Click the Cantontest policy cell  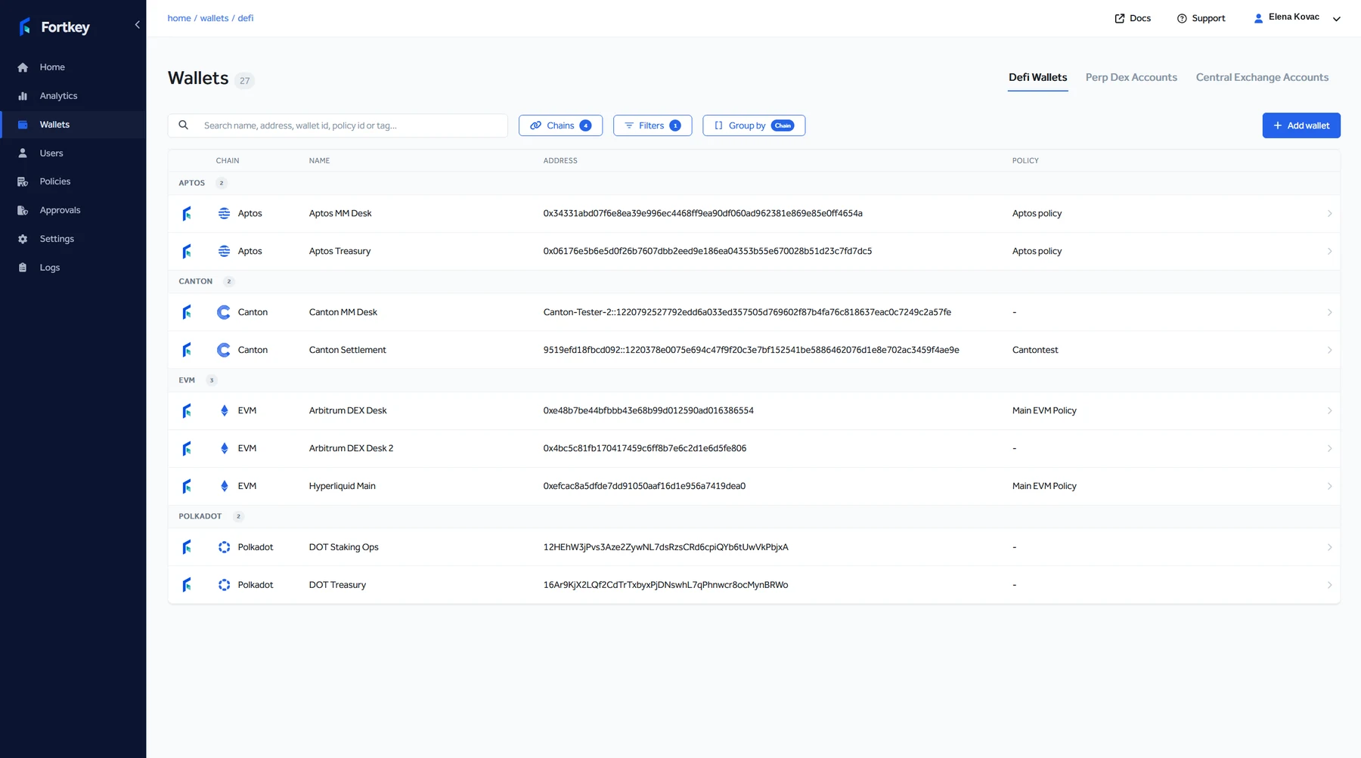point(1035,350)
